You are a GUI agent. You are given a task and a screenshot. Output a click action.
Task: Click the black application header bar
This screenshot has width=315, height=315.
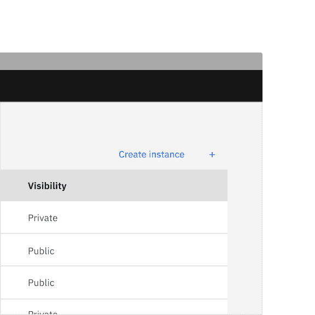coord(131,86)
